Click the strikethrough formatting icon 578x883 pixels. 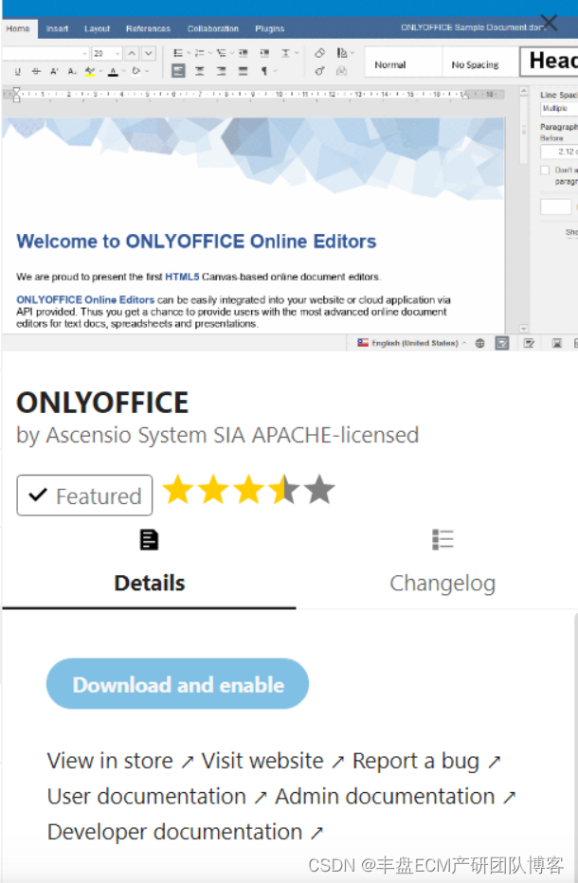36,71
